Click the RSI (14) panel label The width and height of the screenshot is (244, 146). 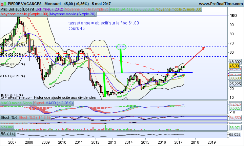(x=8, y=134)
